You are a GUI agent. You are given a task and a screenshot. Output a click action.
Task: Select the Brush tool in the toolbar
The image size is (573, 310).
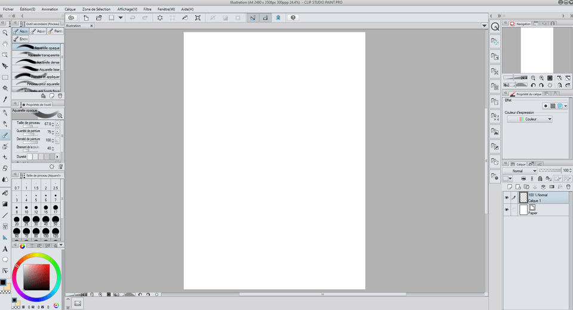pos(5,135)
